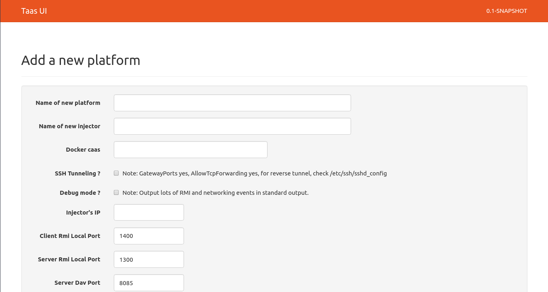Click the 'Add a new platform' heading
Image resolution: width=548 pixels, height=292 pixels.
tap(81, 60)
